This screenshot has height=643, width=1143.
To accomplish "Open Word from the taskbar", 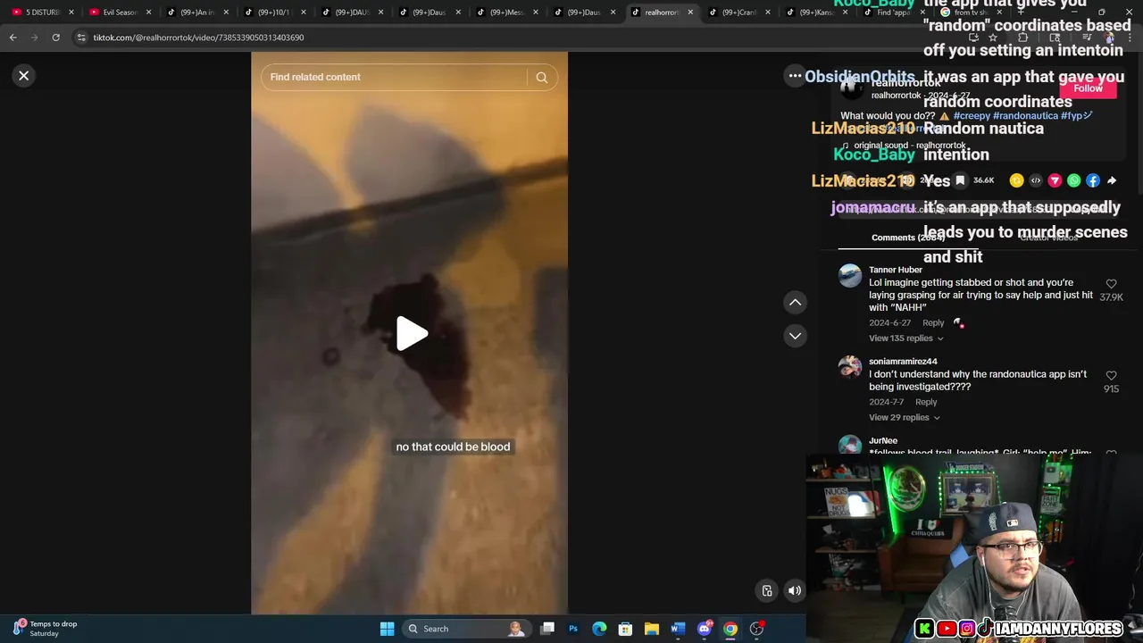I will tap(678, 629).
